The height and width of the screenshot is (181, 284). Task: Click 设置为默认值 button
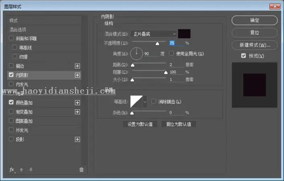140,124
